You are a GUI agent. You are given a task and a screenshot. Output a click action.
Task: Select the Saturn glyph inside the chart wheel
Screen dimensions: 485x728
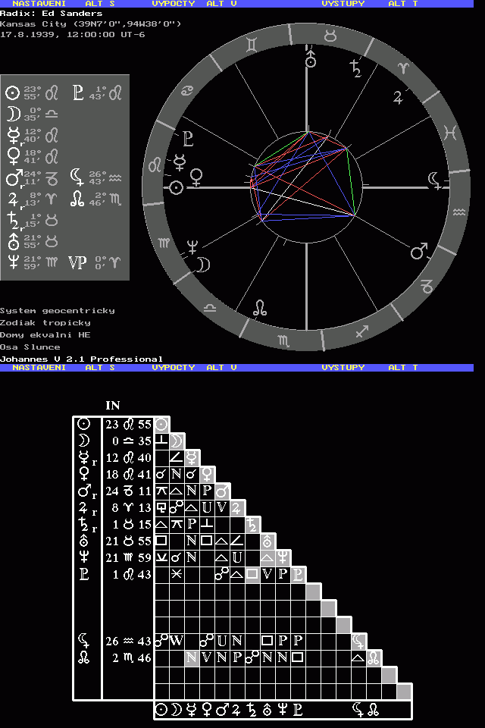tap(355, 71)
